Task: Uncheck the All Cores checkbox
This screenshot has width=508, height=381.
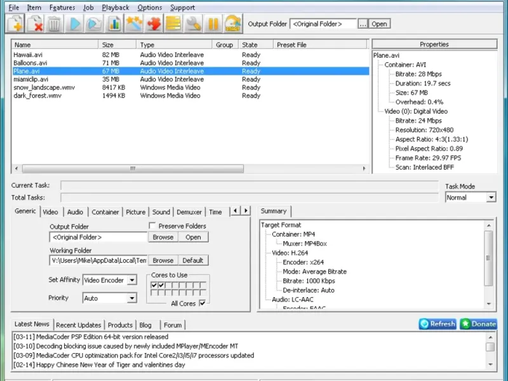Action: click(203, 304)
